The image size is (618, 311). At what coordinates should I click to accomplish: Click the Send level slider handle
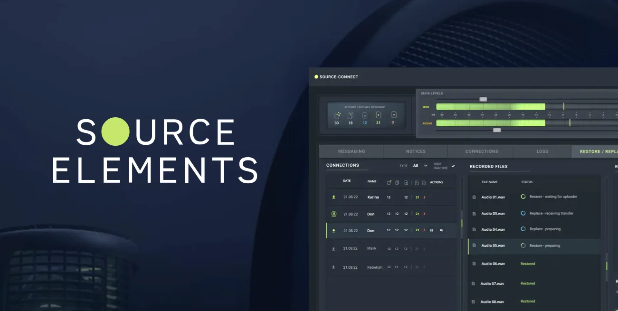point(483,99)
